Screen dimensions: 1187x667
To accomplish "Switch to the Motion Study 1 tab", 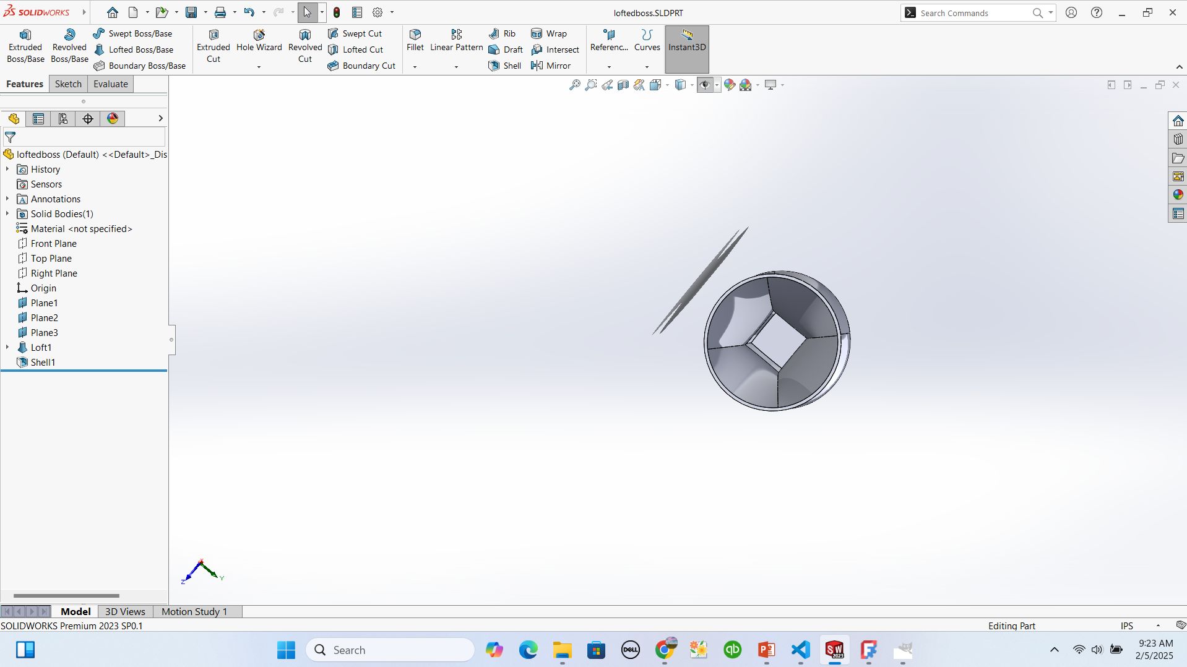I will coord(194,611).
